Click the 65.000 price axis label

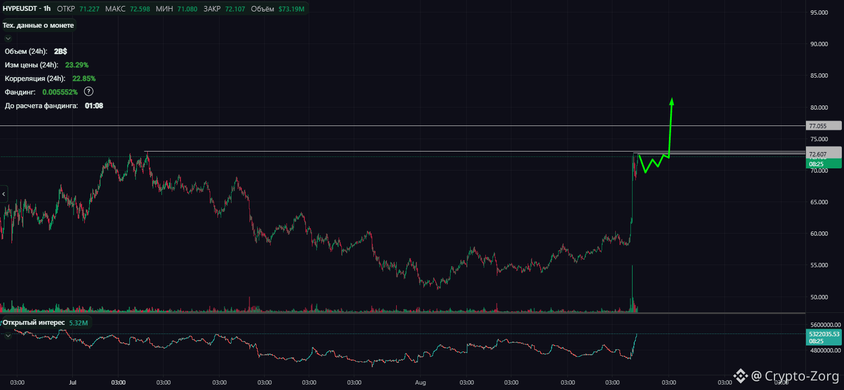coord(818,202)
